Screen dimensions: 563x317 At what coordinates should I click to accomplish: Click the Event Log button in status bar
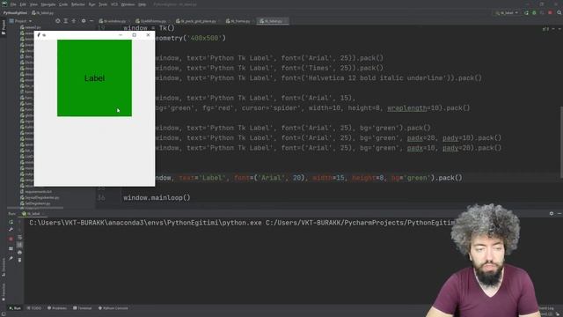click(x=545, y=308)
